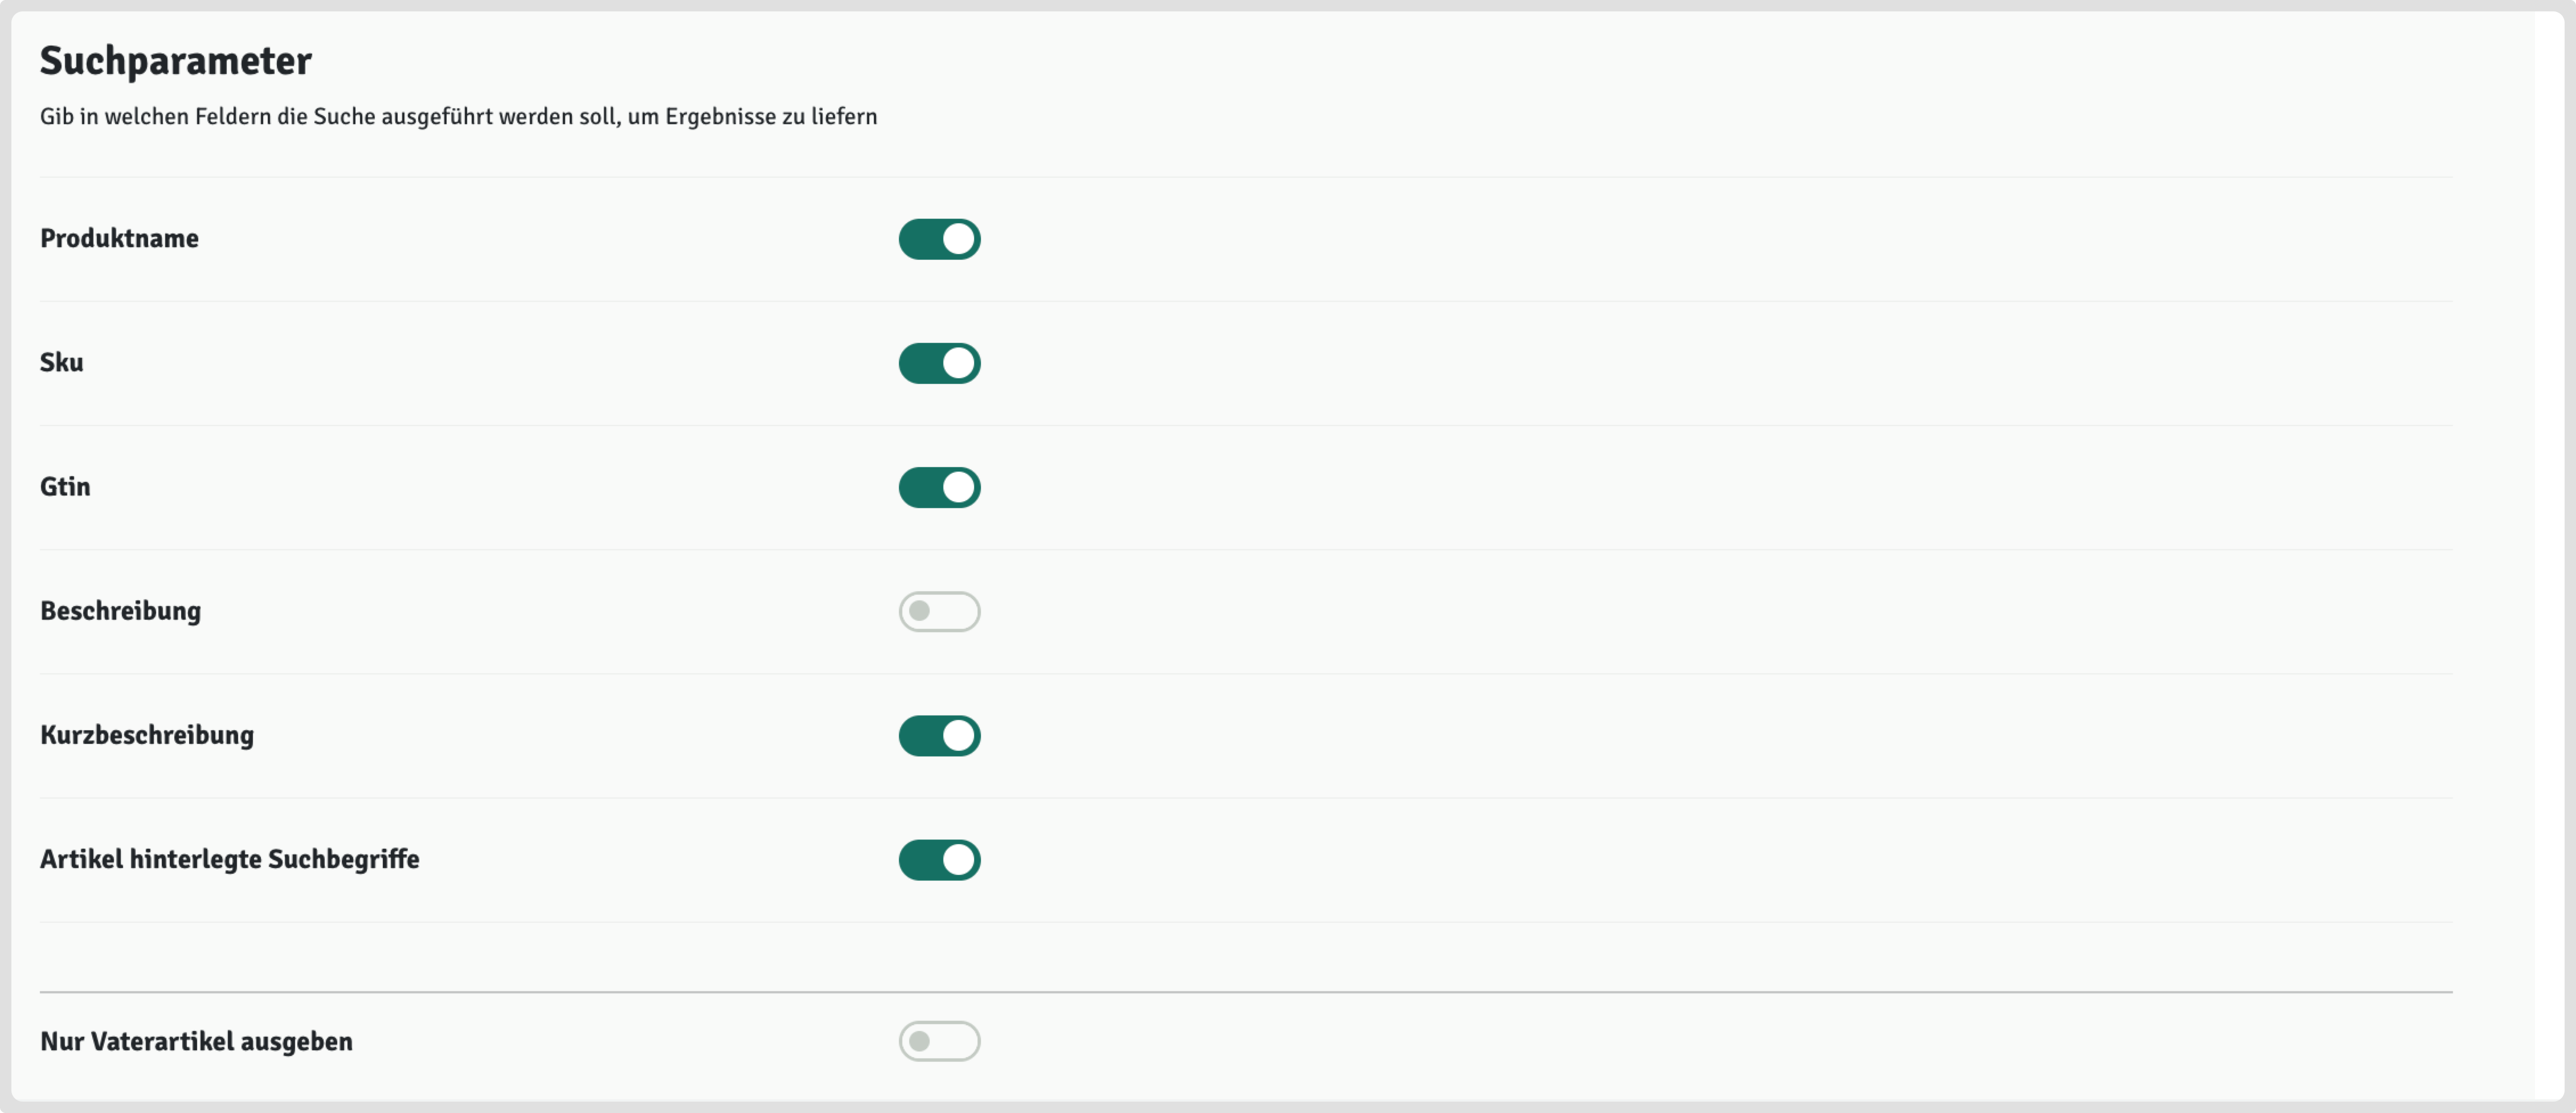Image resolution: width=2576 pixels, height=1113 pixels.
Task: Click the Produktname label text
Action: pos(119,239)
